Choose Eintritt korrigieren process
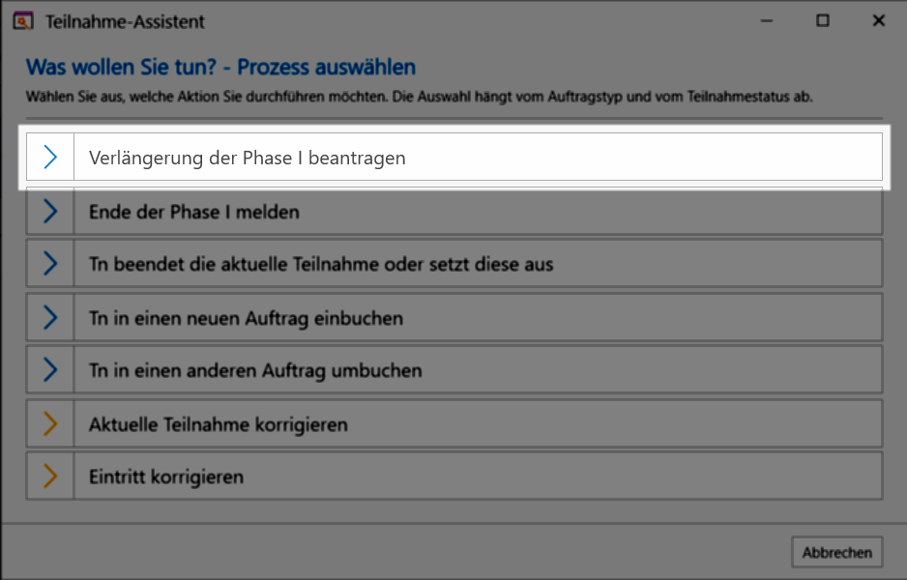The height and width of the screenshot is (580, 907). (165, 477)
